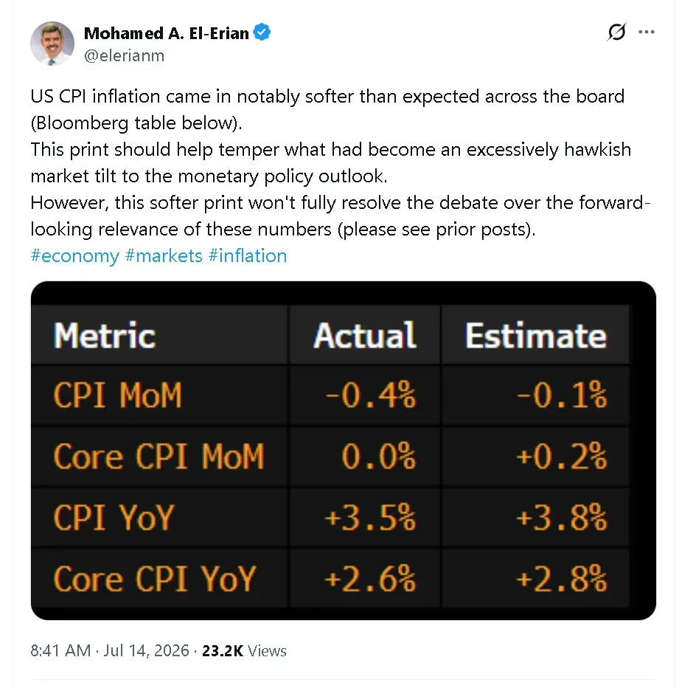
Task: Follow the #economy hashtag
Action: click(x=74, y=255)
